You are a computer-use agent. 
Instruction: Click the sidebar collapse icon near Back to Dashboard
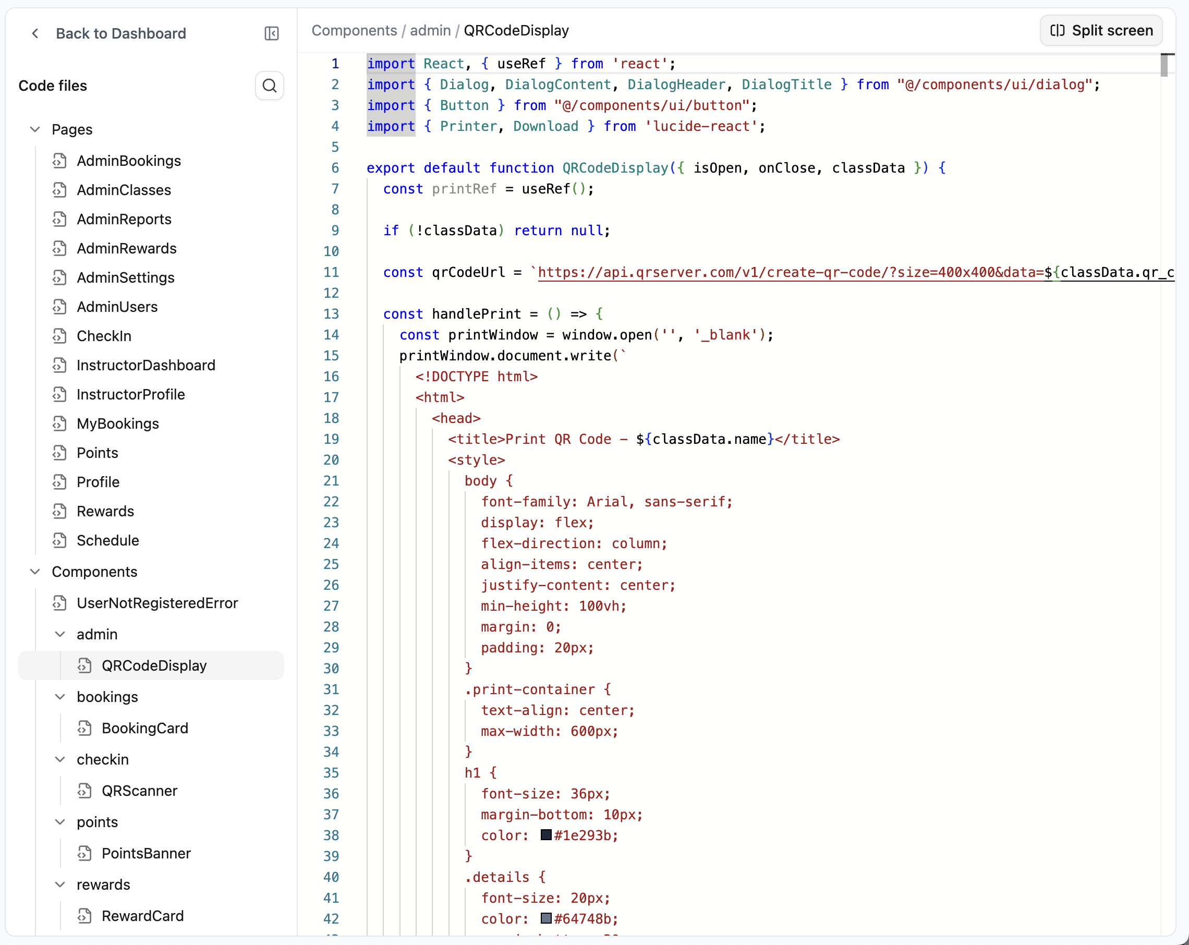(271, 34)
